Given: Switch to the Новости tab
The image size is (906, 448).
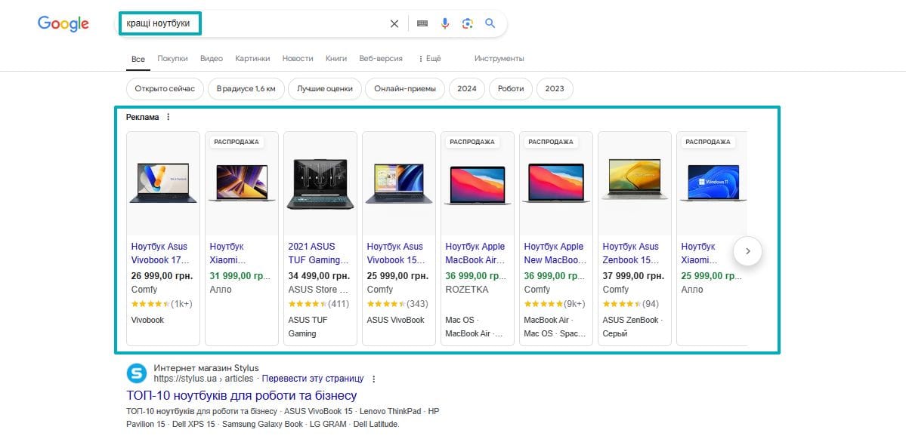Looking at the screenshot, I should (298, 59).
